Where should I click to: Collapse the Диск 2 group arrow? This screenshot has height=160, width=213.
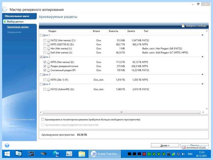point(202,57)
